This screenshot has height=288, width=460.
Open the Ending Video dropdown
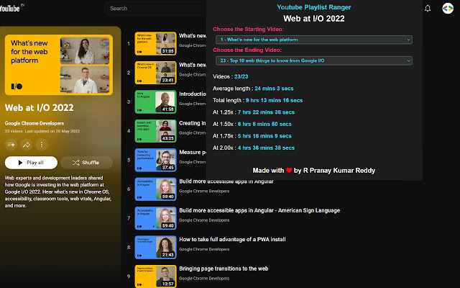[x=313, y=60]
